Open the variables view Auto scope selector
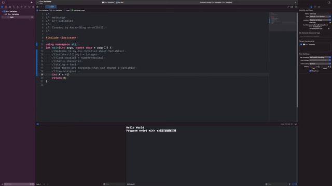 (x=38, y=184)
